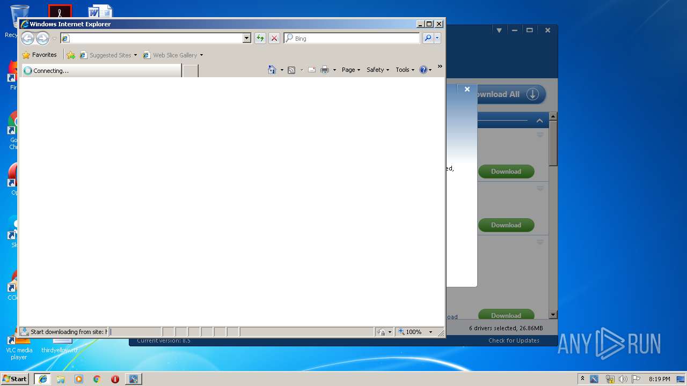Open Windows Explorer folder taskbar icon

pos(61,379)
